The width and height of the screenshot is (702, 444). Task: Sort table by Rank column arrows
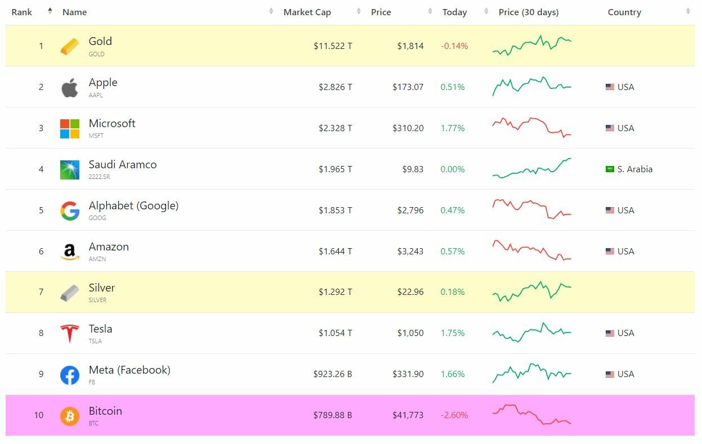(50, 12)
